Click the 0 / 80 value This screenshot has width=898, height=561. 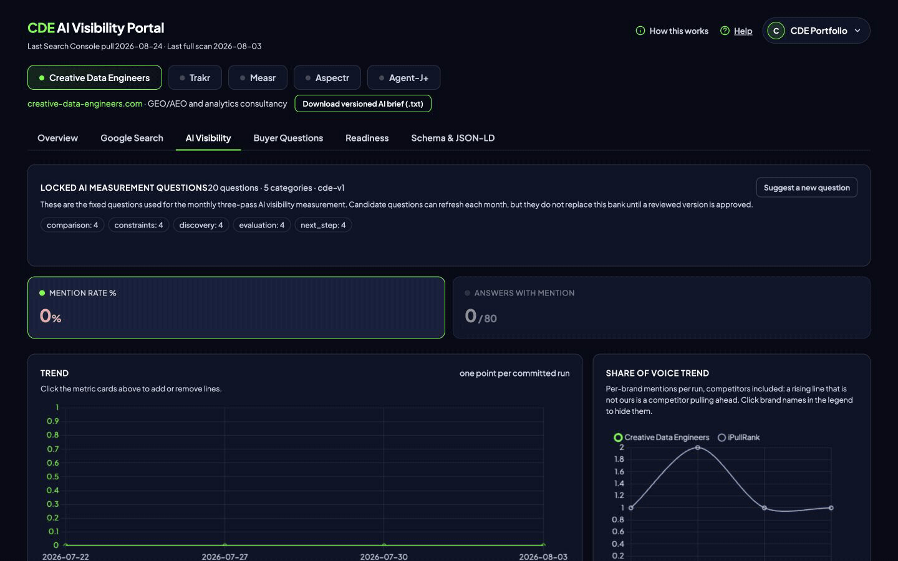[481, 316]
